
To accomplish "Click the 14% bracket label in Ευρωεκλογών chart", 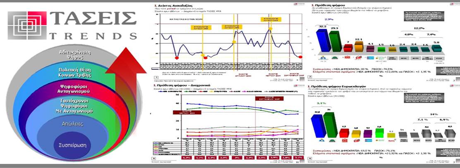I will [434, 114].
